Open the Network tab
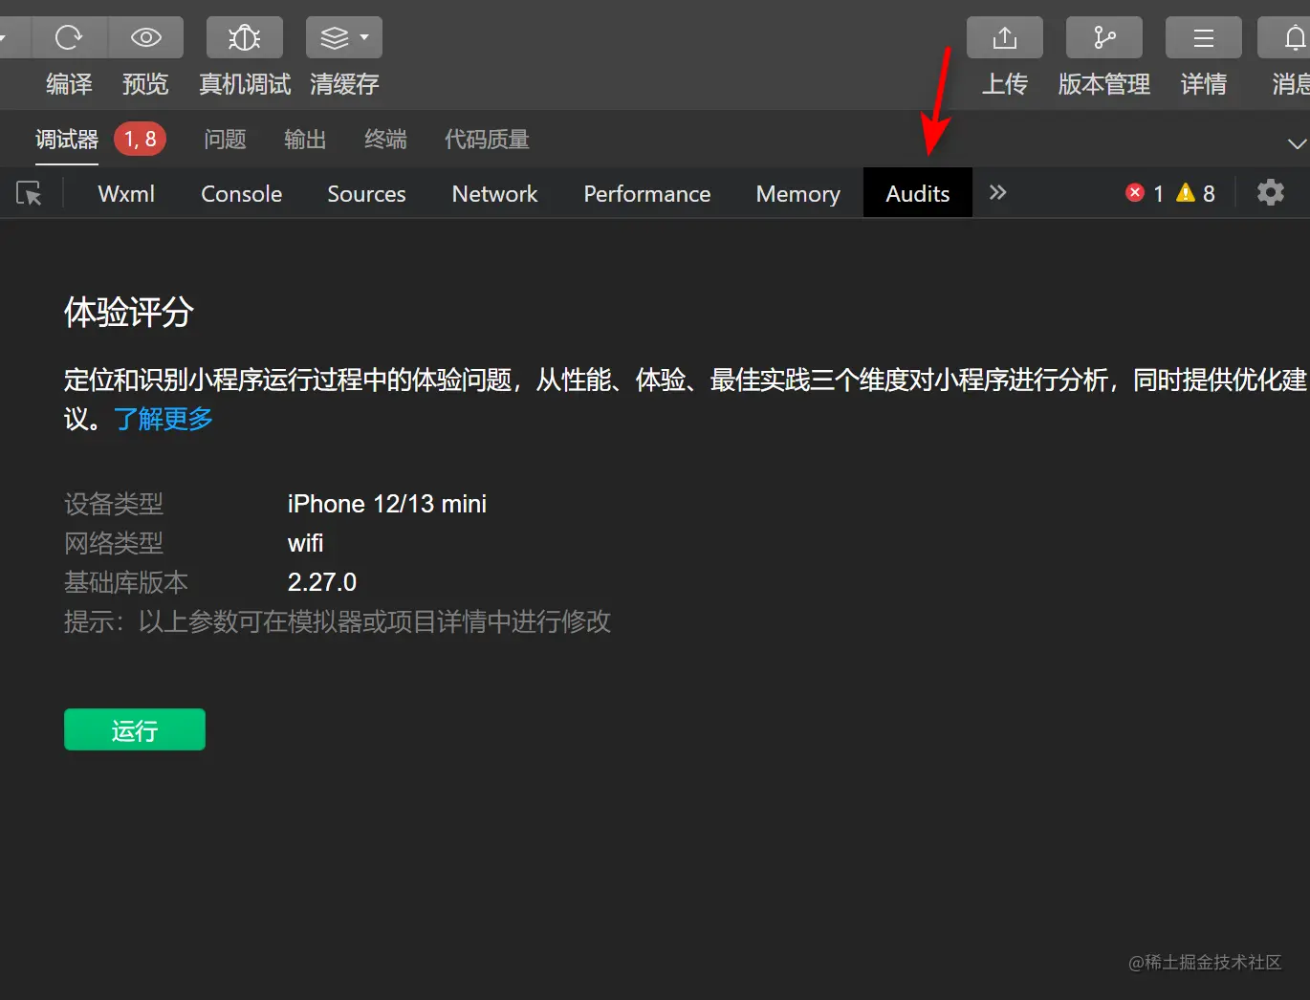The image size is (1310, 1000). click(494, 193)
